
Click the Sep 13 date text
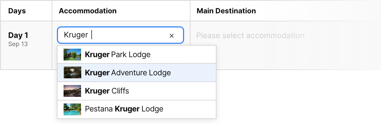click(x=18, y=44)
